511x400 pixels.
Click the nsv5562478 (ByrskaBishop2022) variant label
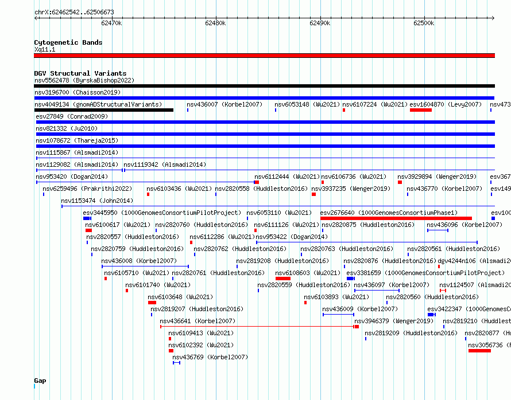(x=84, y=80)
